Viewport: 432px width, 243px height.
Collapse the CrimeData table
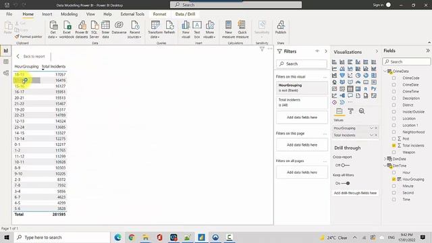[385, 71]
